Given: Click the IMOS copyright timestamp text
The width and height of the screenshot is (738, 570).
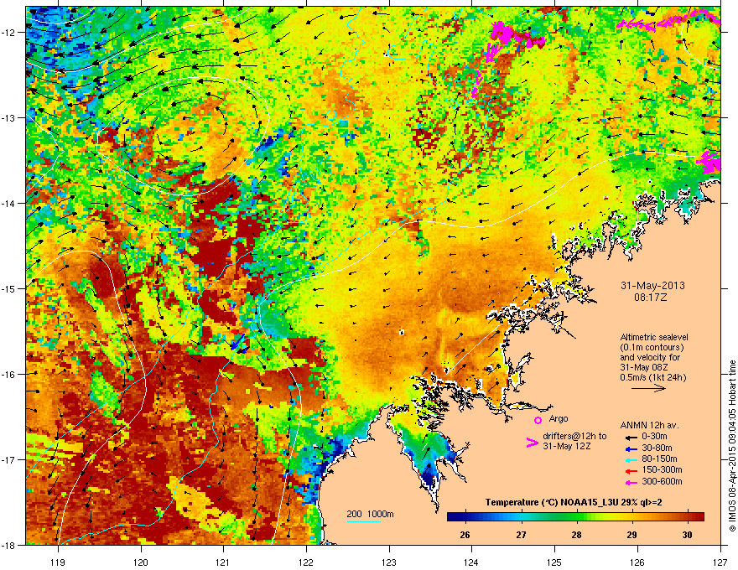Looking at the screenshot, I should 732,446.
